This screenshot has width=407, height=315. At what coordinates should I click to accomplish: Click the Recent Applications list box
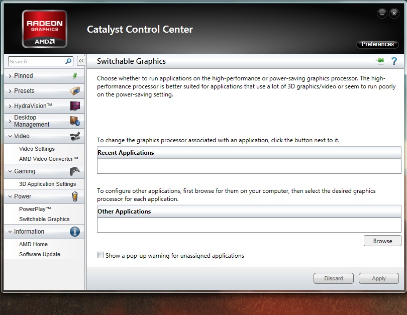(x=249, y=166)
